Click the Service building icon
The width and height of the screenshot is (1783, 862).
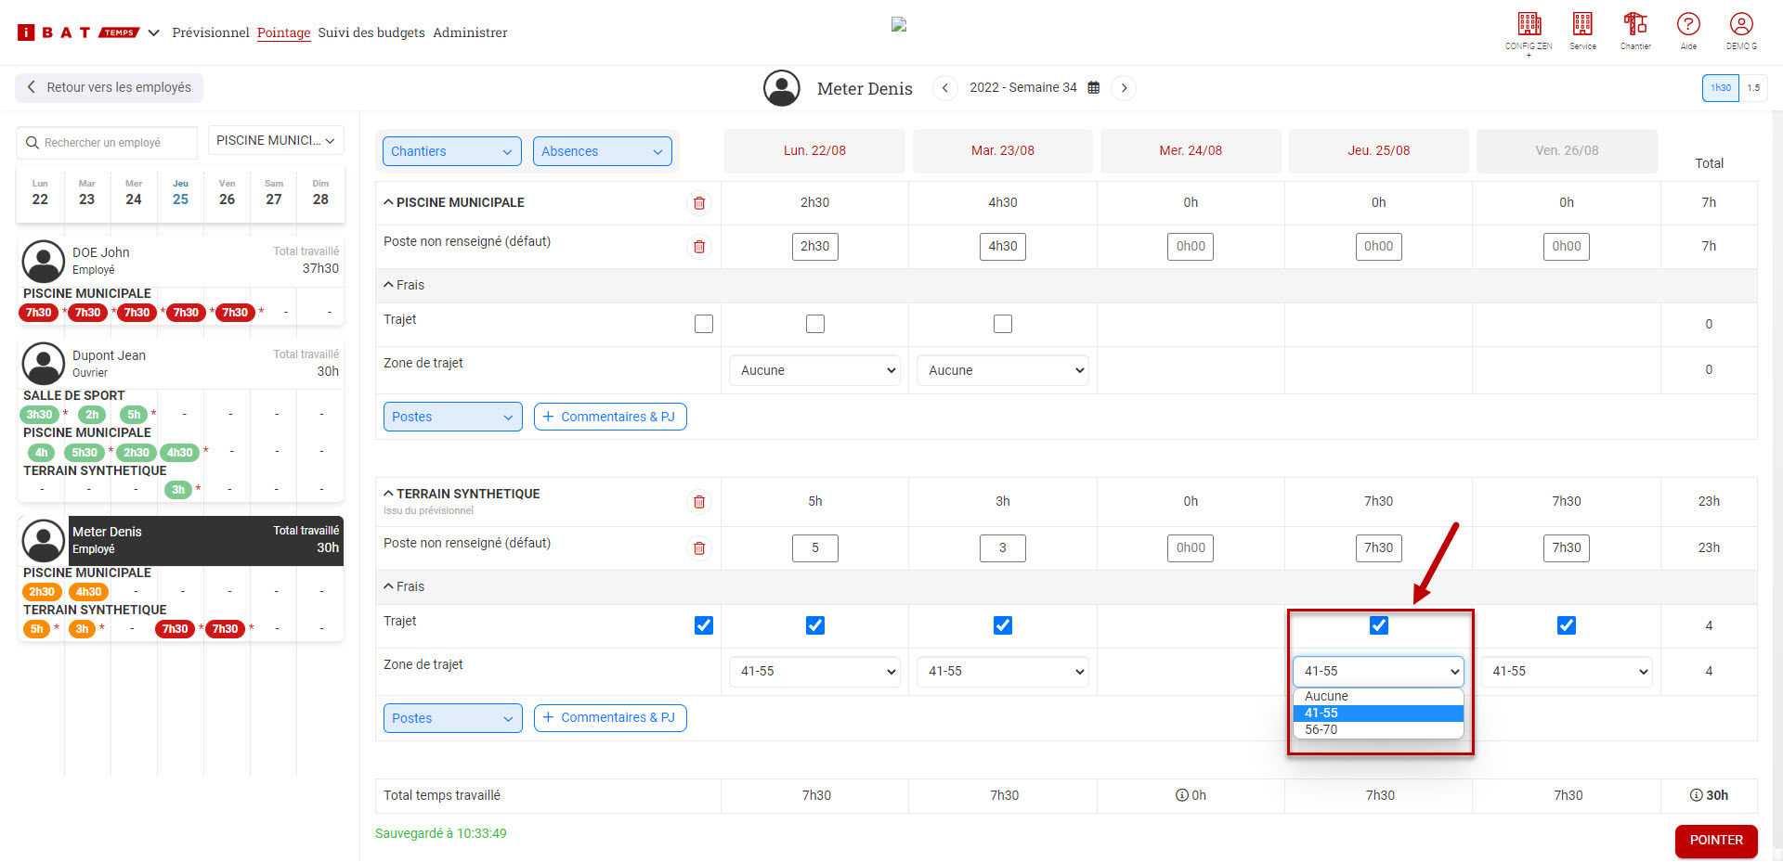1582,25
